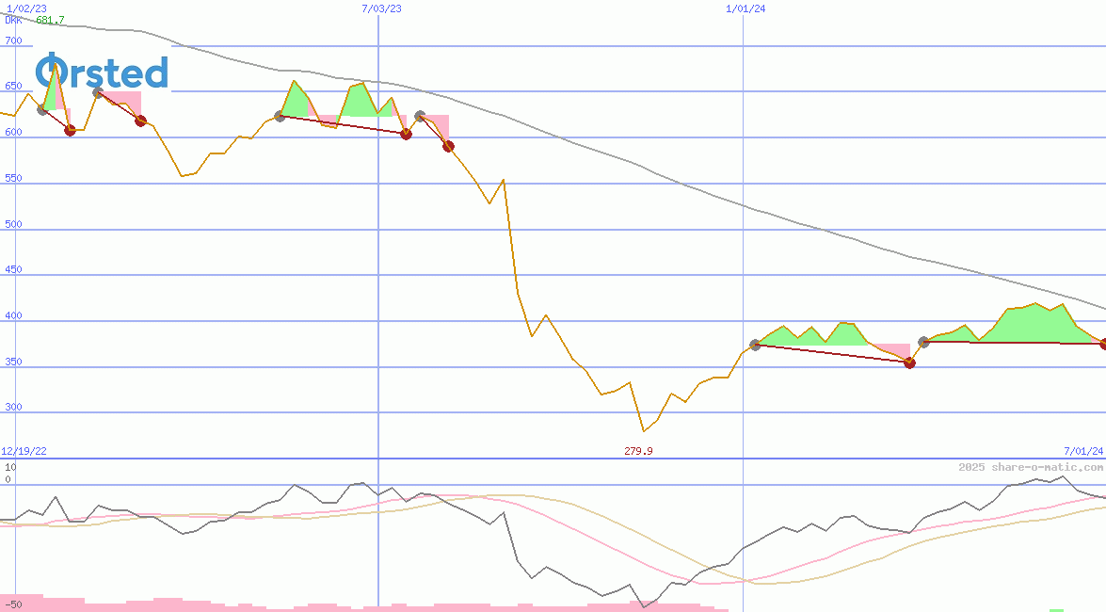Select the first red marker right of 7/03/23 line
This screenshot has width=1106, height=612.
click(x=406, y=134)
